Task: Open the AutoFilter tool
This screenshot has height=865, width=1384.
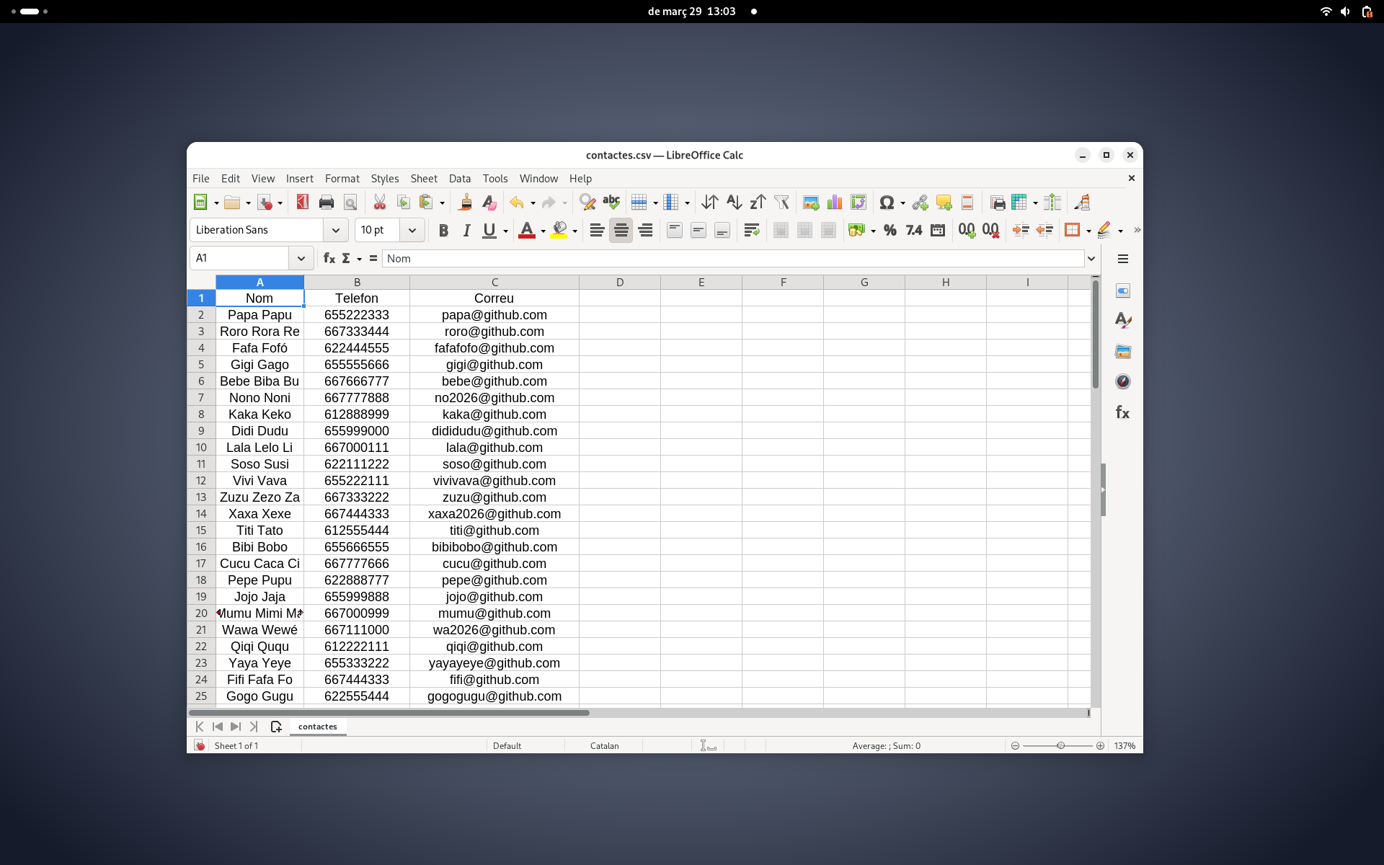Action: [781, 203]
